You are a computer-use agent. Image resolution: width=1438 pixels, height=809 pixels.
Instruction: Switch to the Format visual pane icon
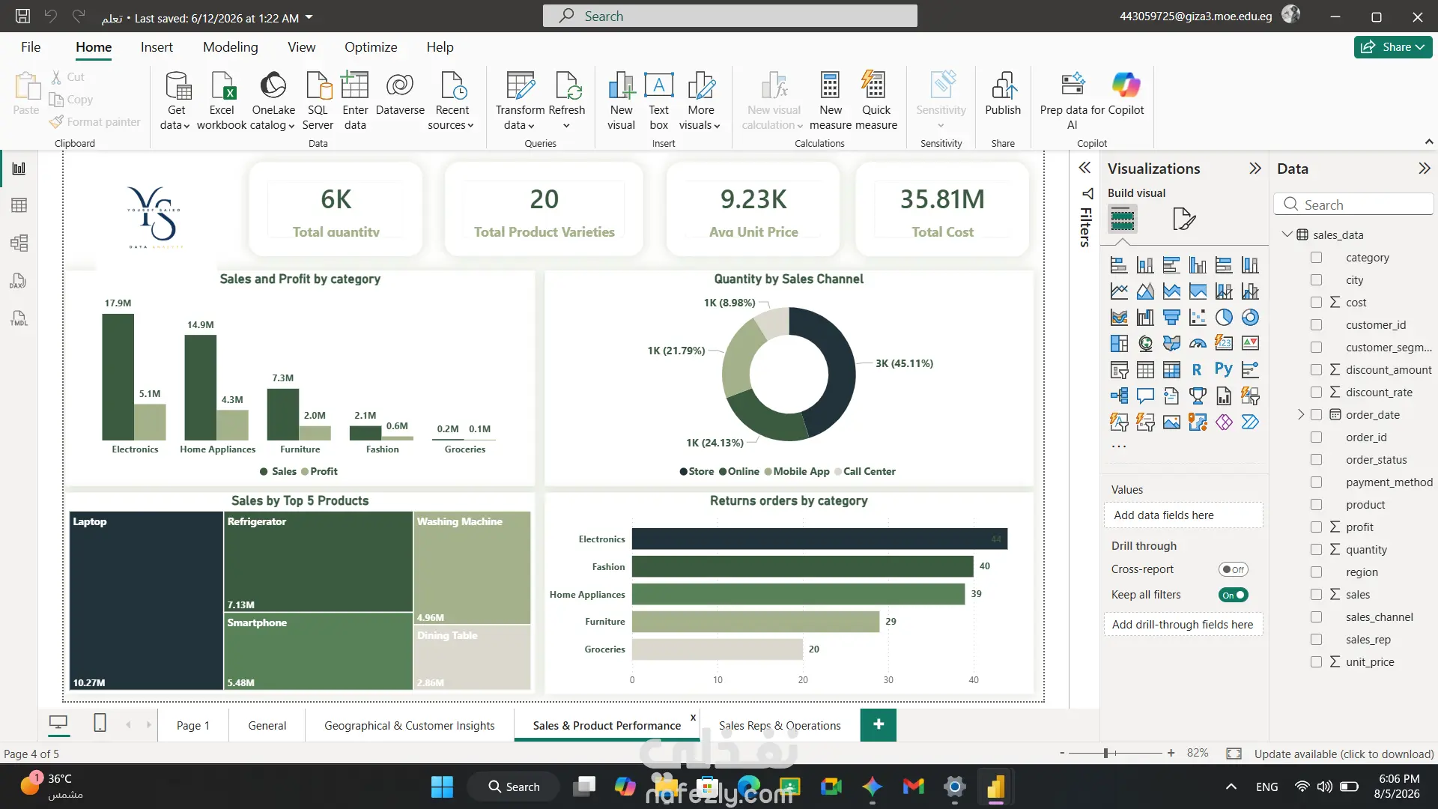coord(1183,219)
